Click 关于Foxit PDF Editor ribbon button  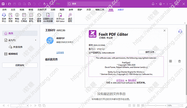click(60, 17)
